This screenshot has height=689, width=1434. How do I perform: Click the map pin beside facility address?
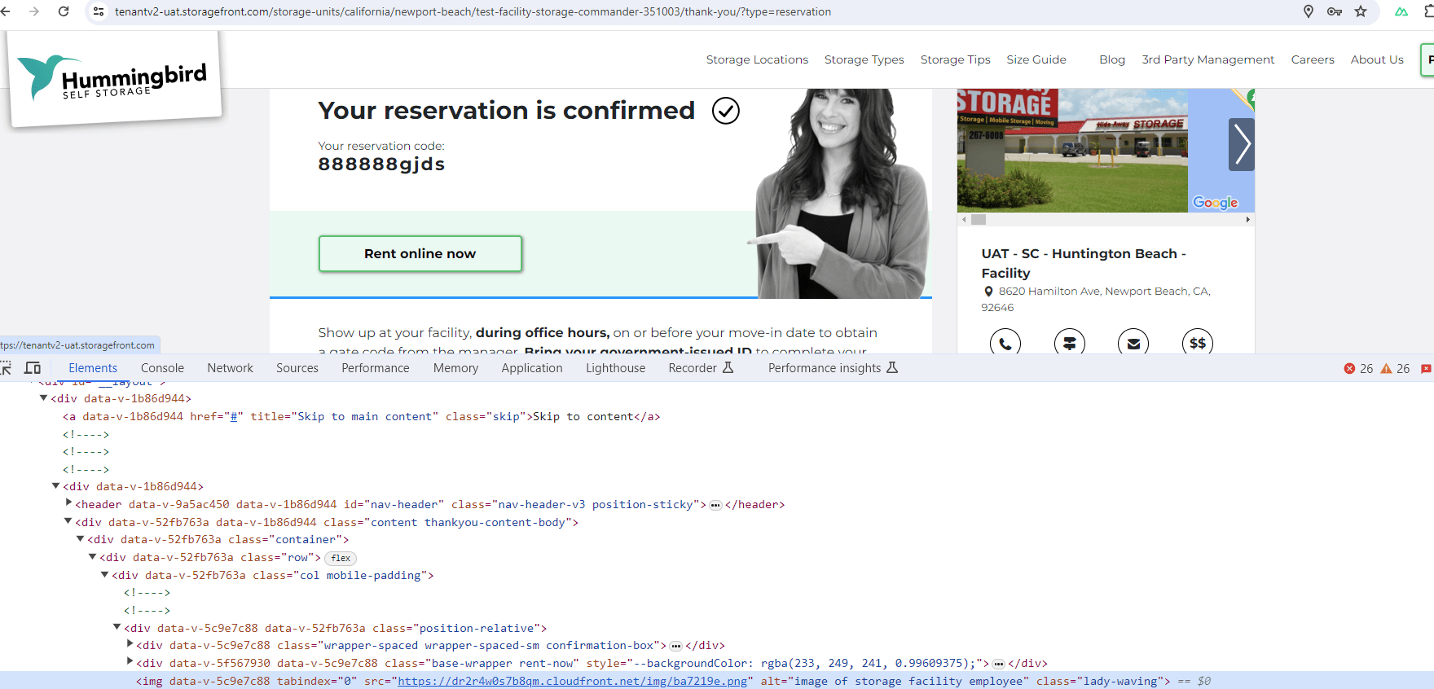coord(988,292)
